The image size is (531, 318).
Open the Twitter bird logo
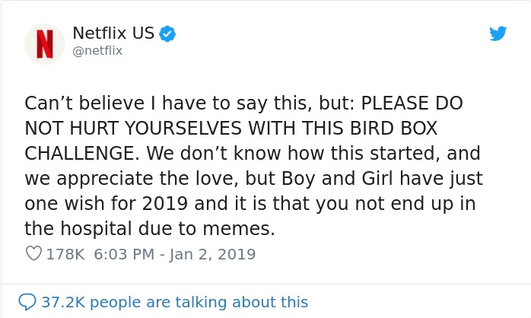tap(498, 33)
